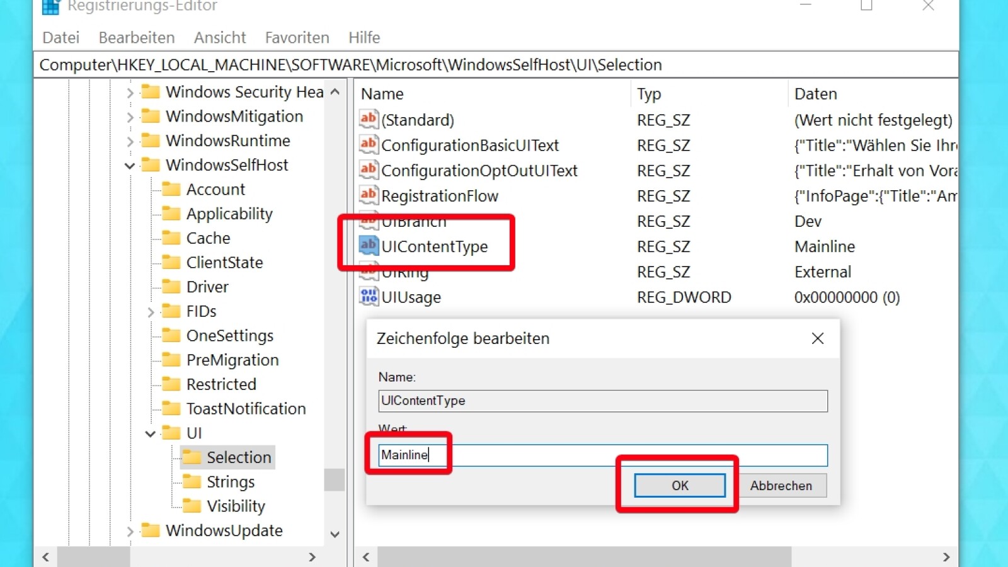Expand the WindowsUpdate key
This screenshot has width=1008, height=567.
point(130,531)
